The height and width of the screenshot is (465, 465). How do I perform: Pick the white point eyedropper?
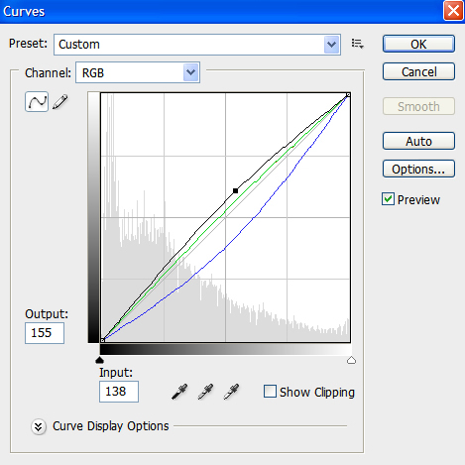coord(231,392)
